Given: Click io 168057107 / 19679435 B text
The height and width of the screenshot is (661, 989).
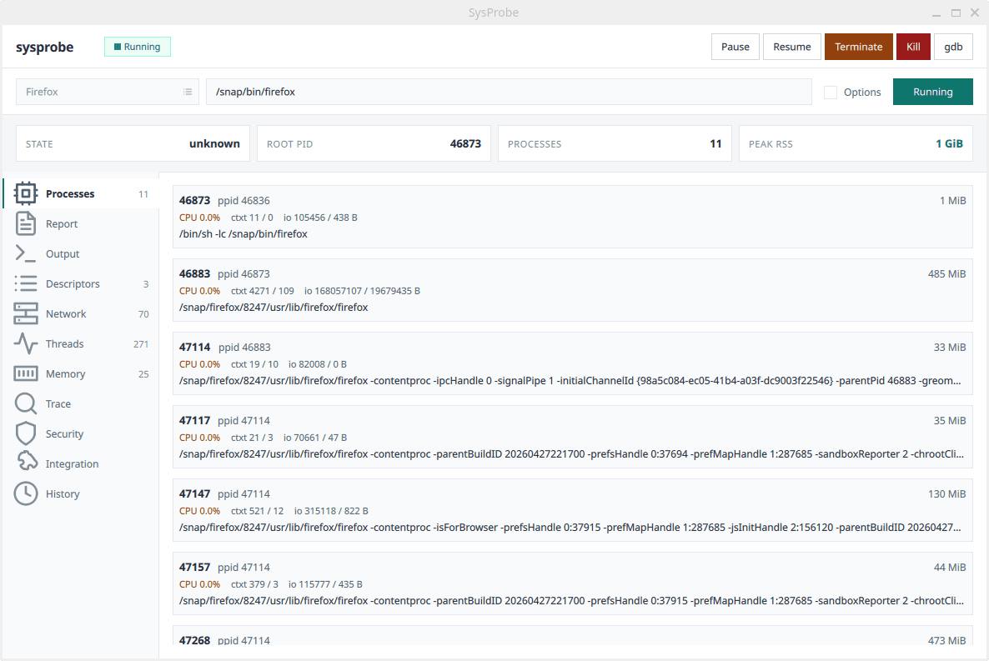Looking at the screenshot, I should pyautogui.click(x=362, y=291).
